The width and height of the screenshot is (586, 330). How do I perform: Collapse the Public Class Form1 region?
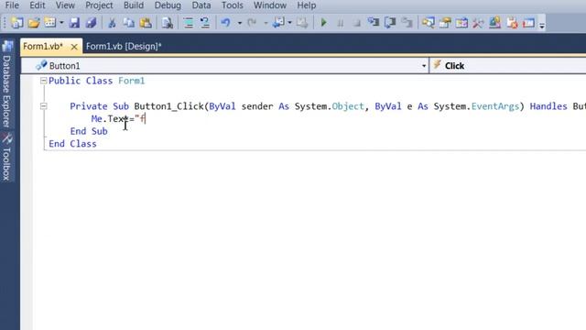tap(43, 81)
